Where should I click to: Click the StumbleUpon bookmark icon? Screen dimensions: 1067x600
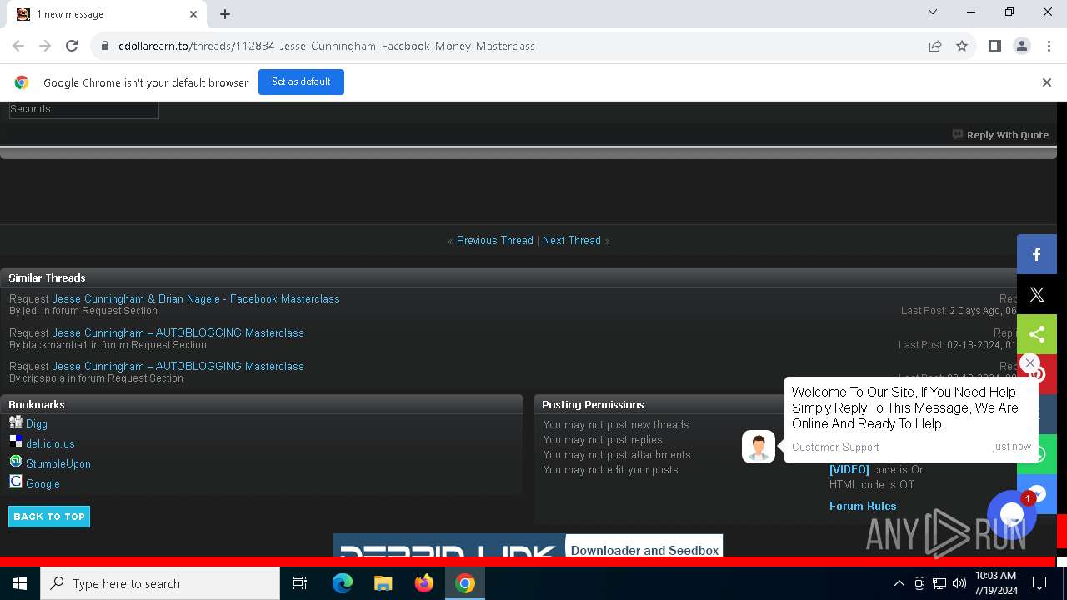pos(16,462)
